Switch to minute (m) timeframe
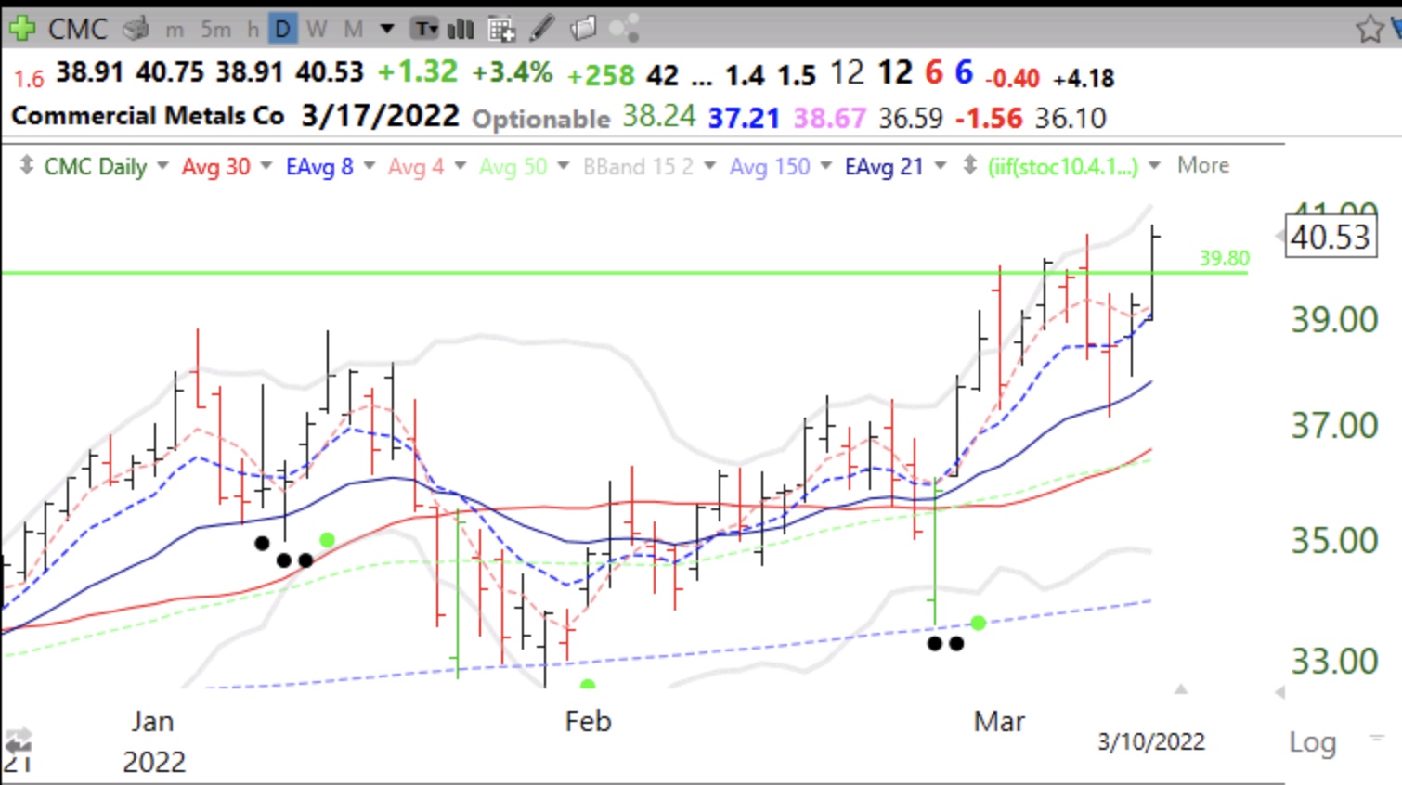Image resolution: width=1402 pixels, height=785 pixels. point(175,30)
